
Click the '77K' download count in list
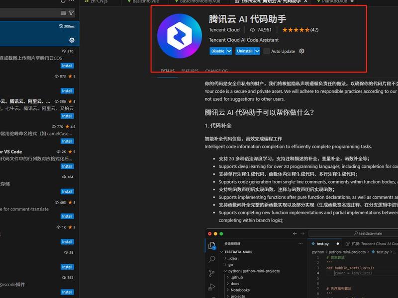click(58, 127)
